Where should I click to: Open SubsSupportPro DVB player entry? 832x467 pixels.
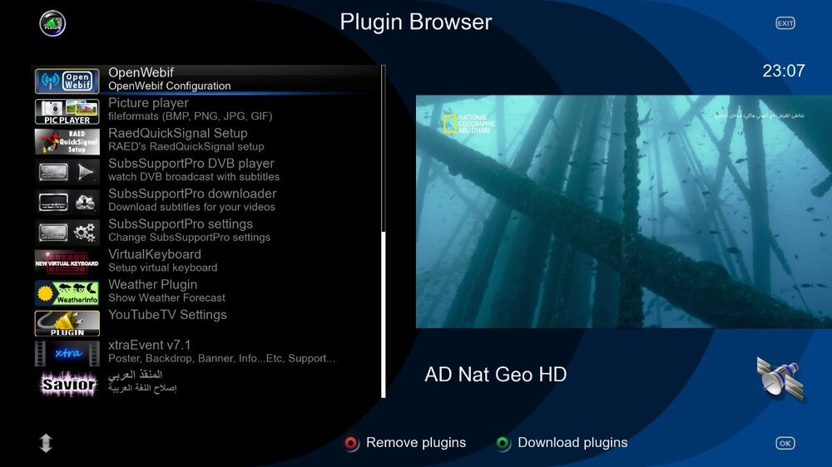[207, 170]
